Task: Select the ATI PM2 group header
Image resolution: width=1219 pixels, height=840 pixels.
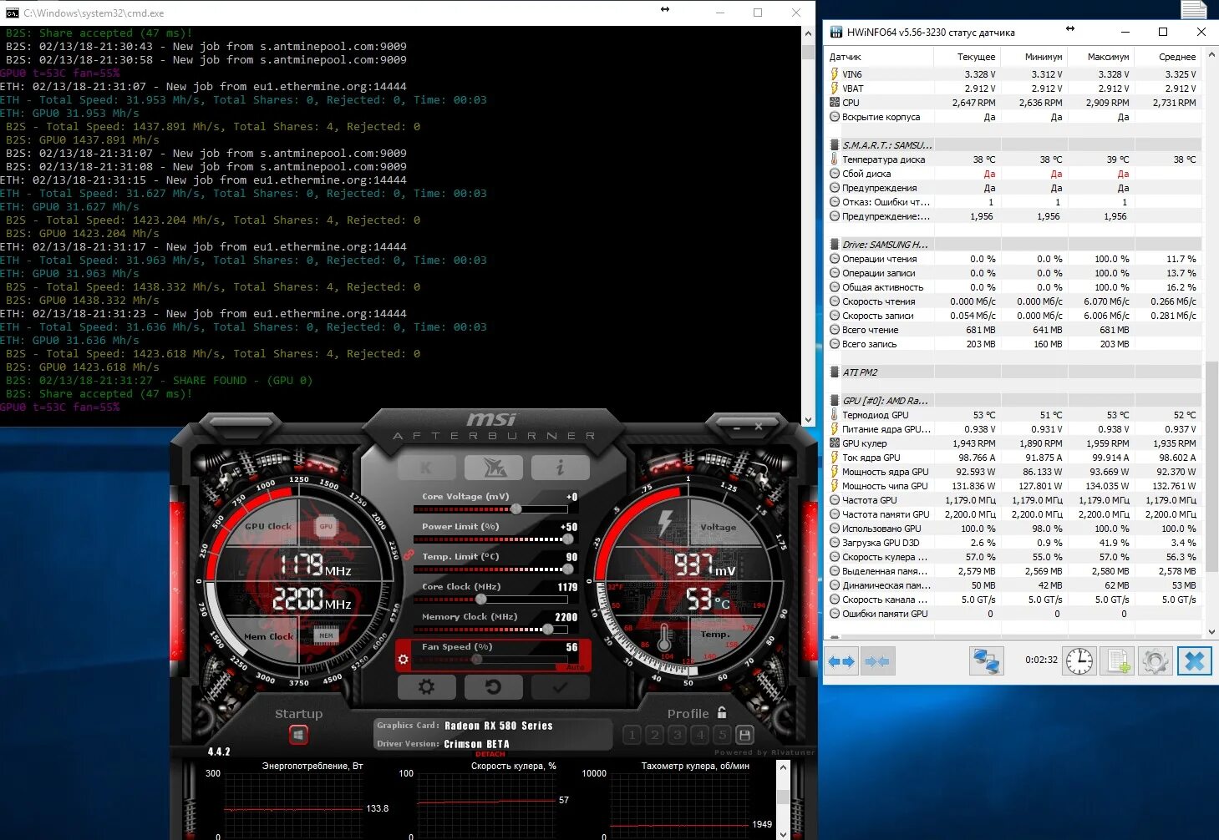Action: coord(1013,372)
